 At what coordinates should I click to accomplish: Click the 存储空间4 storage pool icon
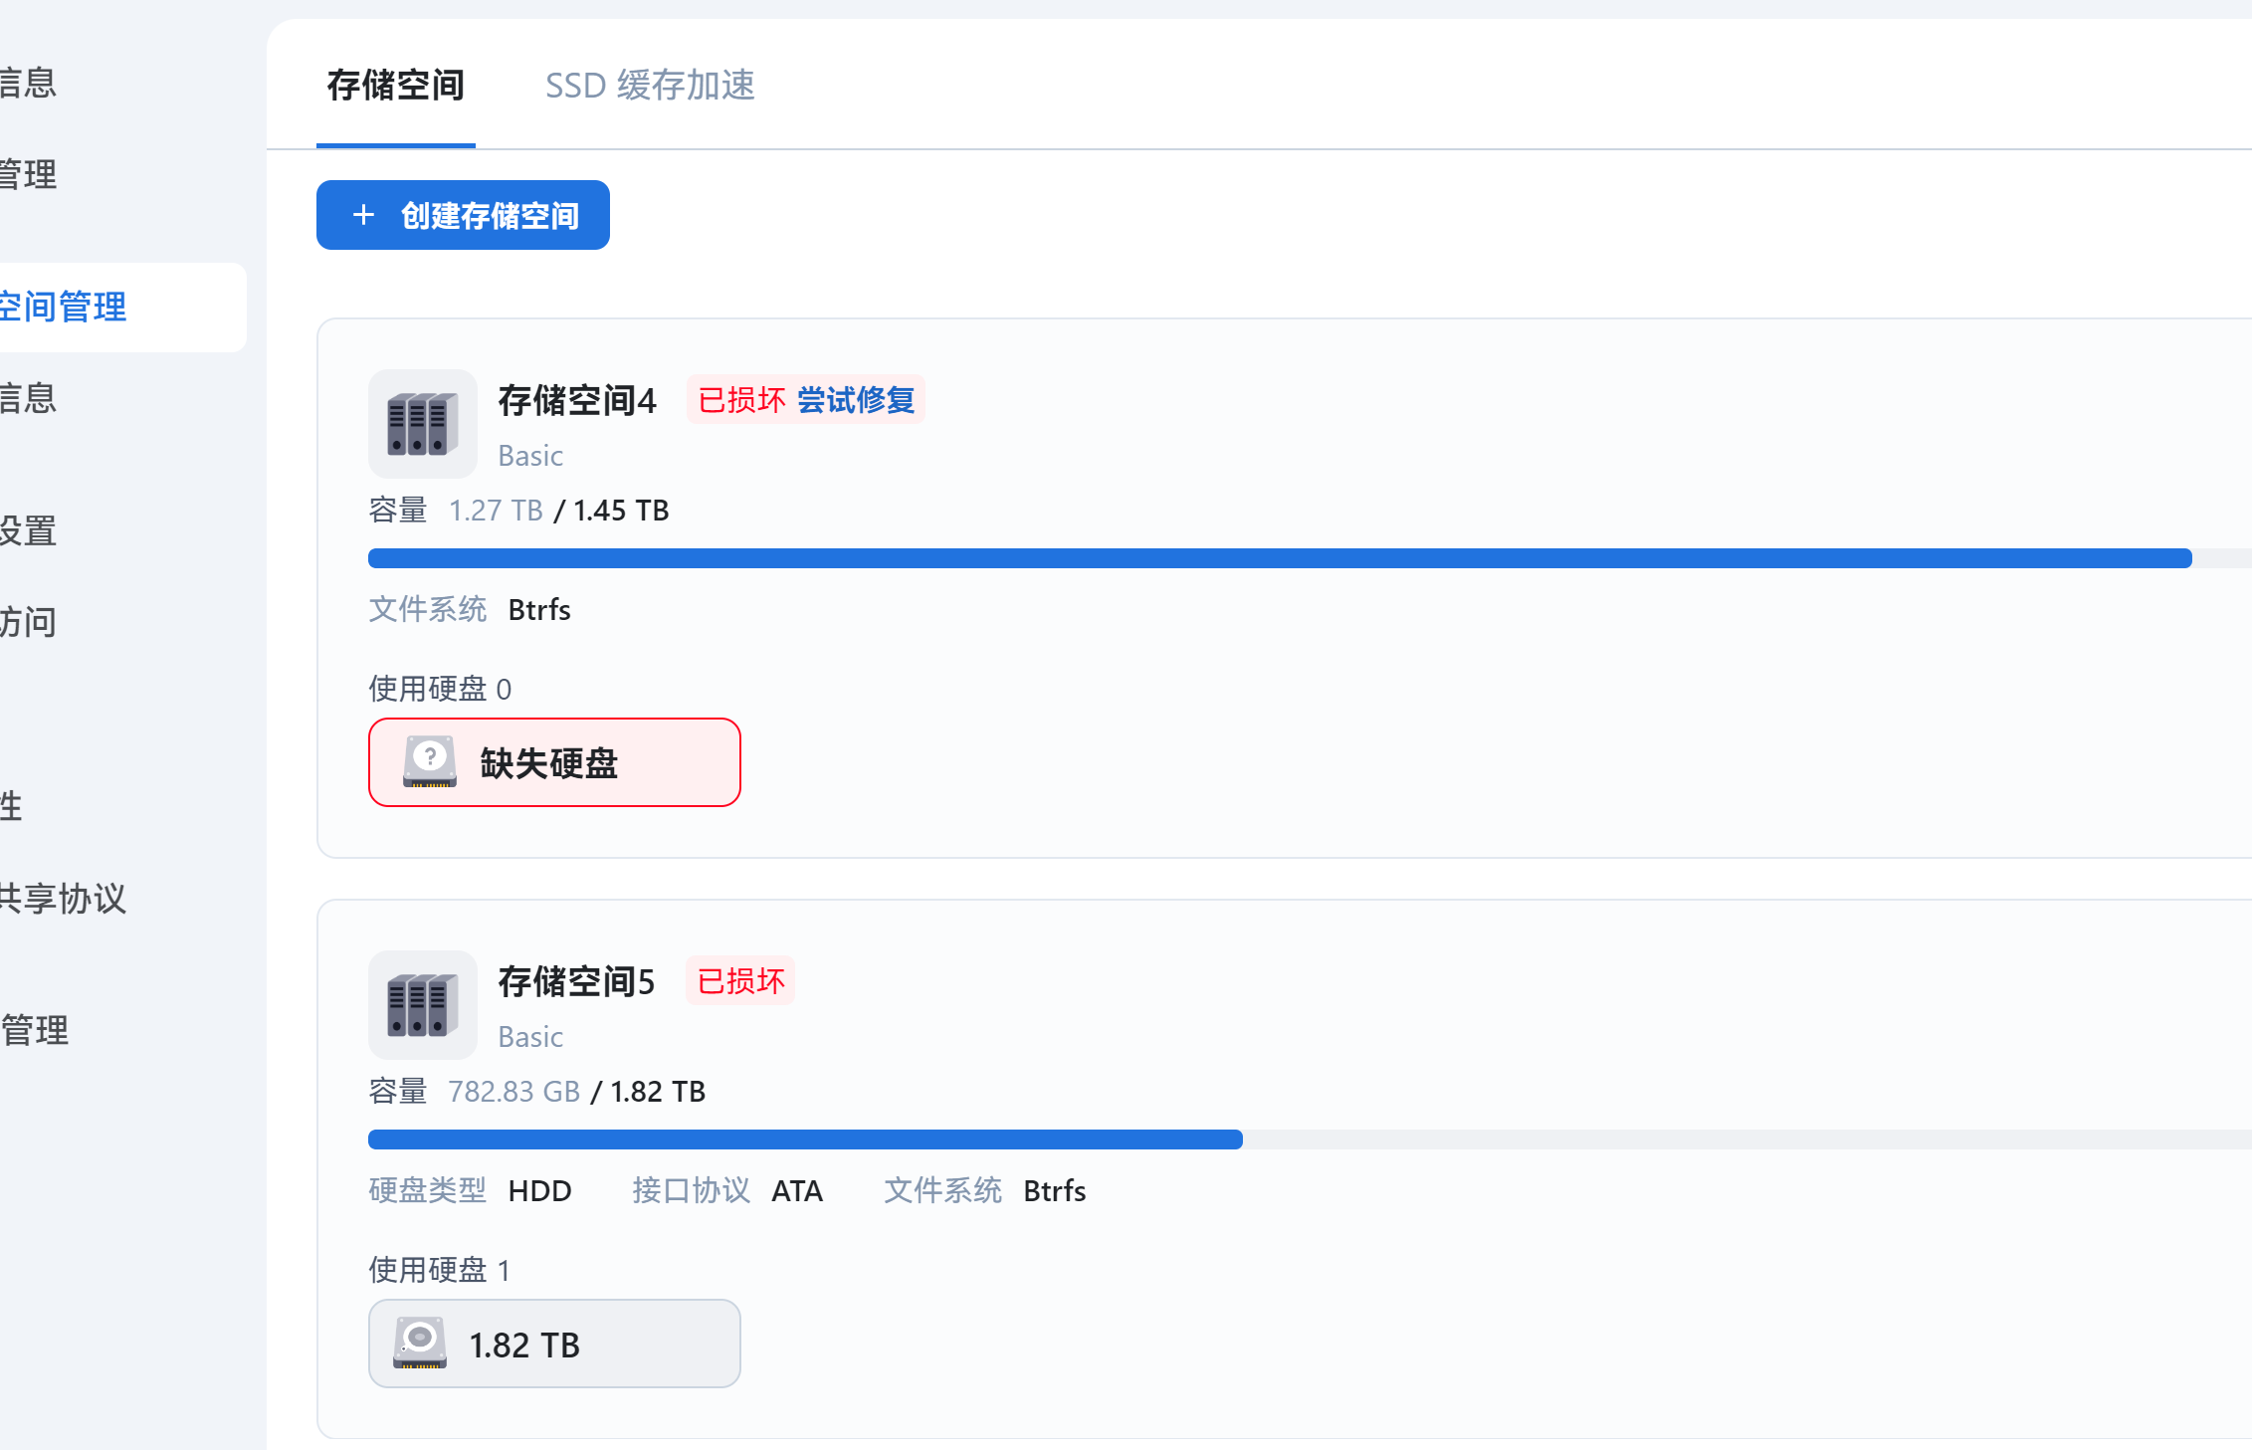pos(423,424)
